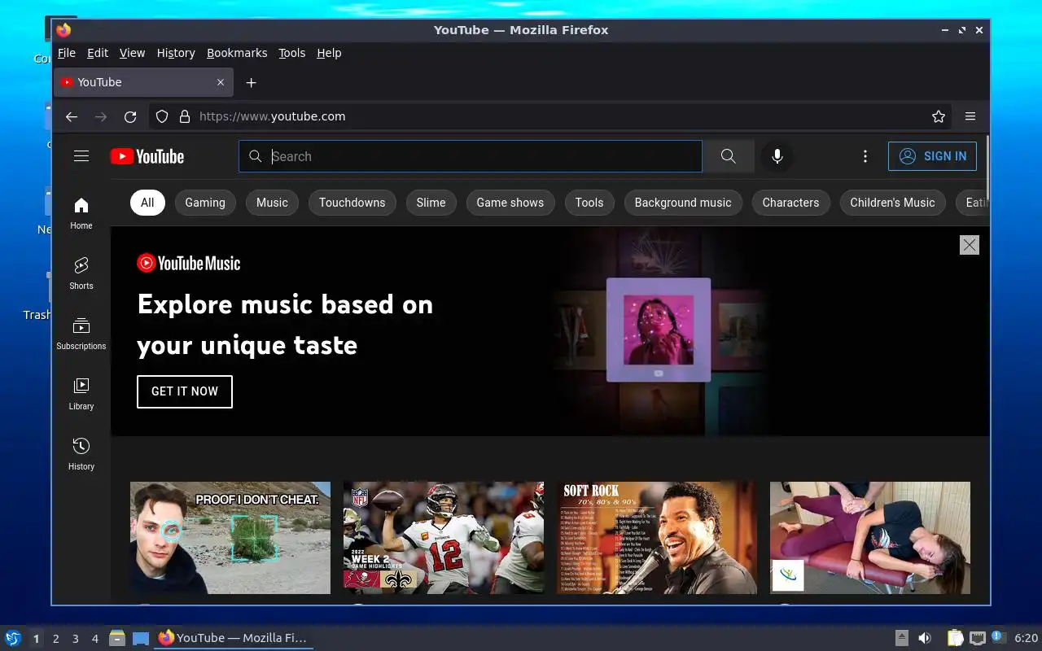Open the Tools menu in menubar
The image size is (1042, 651).
tap(292, 53)
